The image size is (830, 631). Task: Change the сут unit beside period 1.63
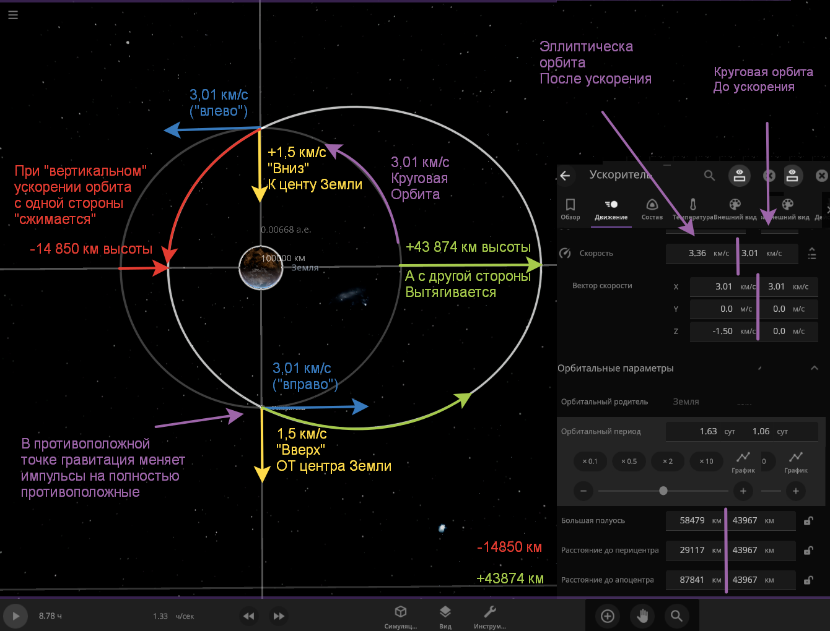click(x=730, y=431)
